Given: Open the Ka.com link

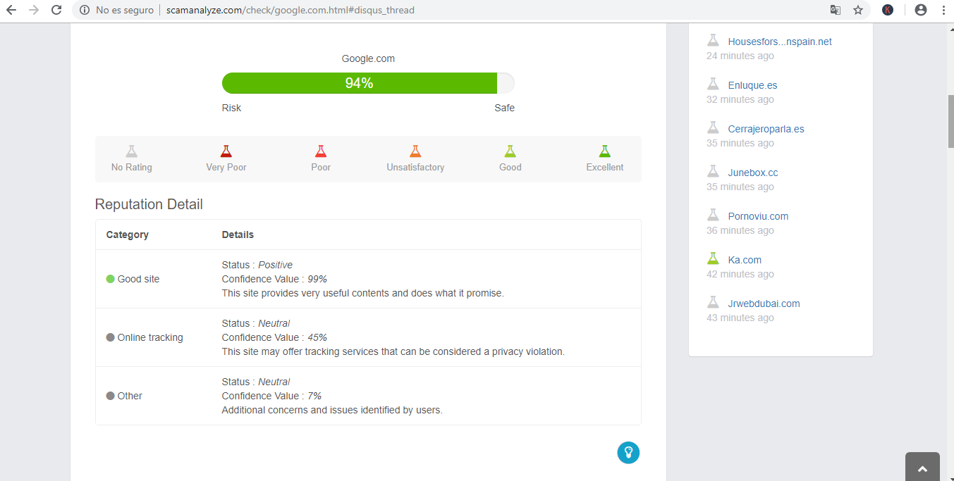Looking at the screenshot, I should [x=745, y=260].
